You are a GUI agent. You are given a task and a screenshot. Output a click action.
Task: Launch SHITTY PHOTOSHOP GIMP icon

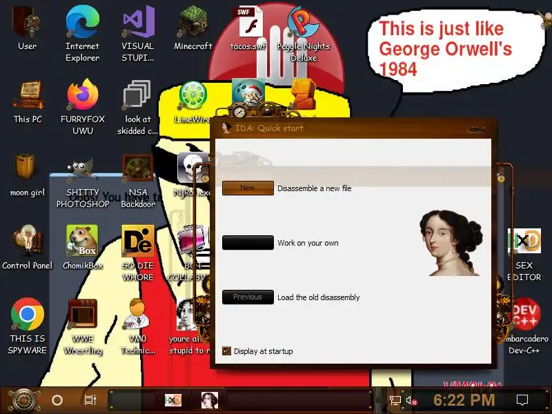(83, 181)
